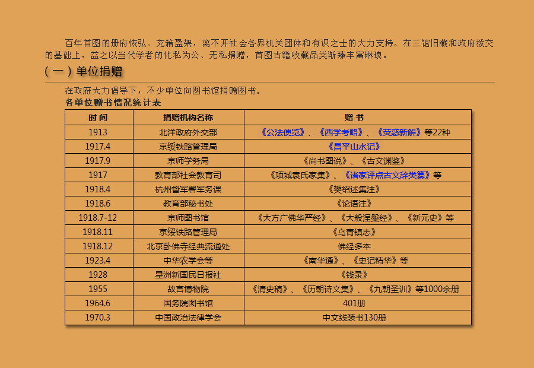Click the 401册 cell
534x368 pixels.
point(358,303)
